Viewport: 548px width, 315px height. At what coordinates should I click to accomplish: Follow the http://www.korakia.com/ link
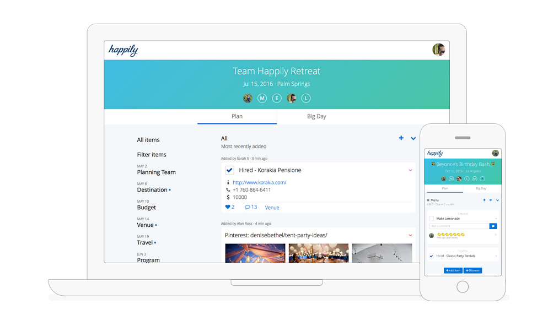(259, 182)
